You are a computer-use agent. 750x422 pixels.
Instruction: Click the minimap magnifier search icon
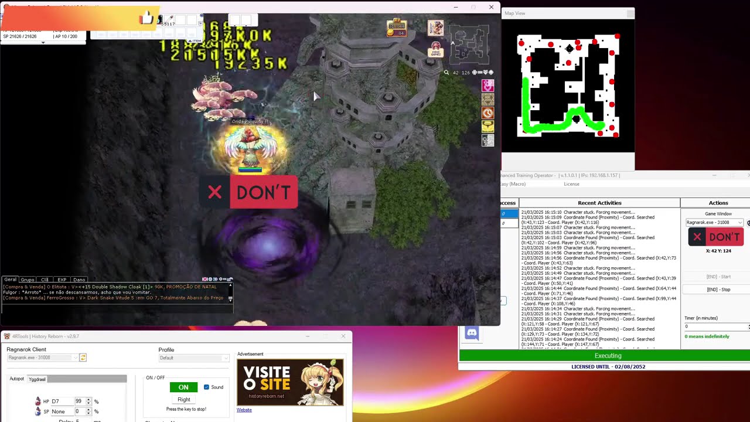[x=446, y=73]
